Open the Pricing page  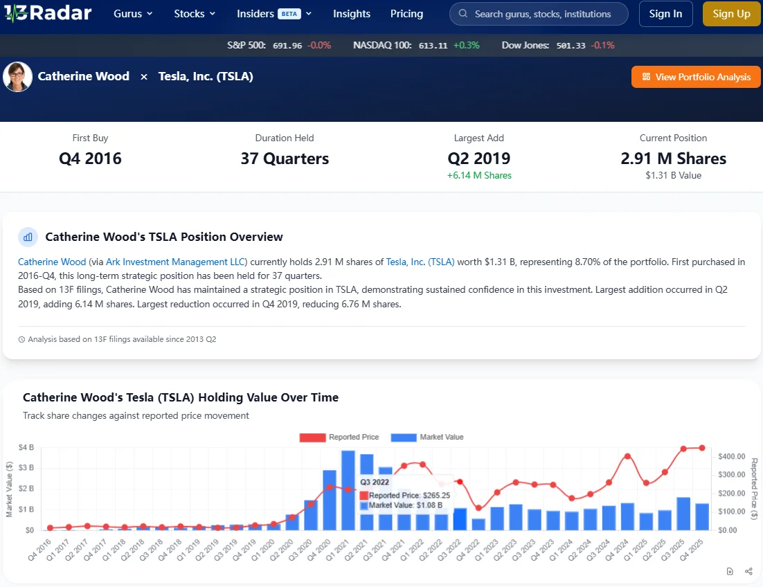click(x=406, y=14)
